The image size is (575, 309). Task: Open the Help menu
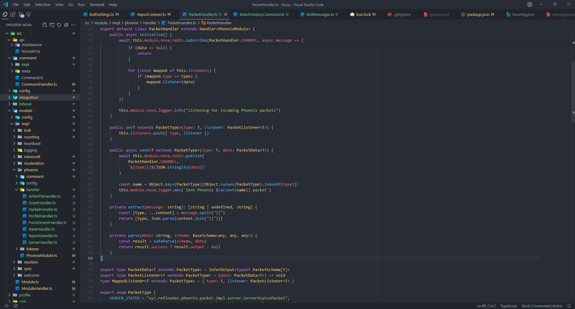point(113,4)
